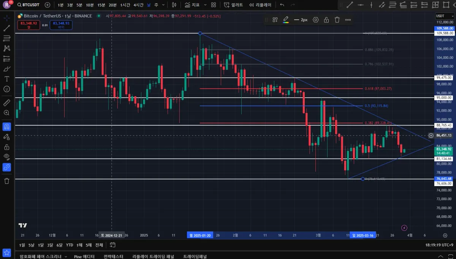Screen dimensions: 456x259
Task: Toggle lock on the selected drawing
Action: pos(326,20)
